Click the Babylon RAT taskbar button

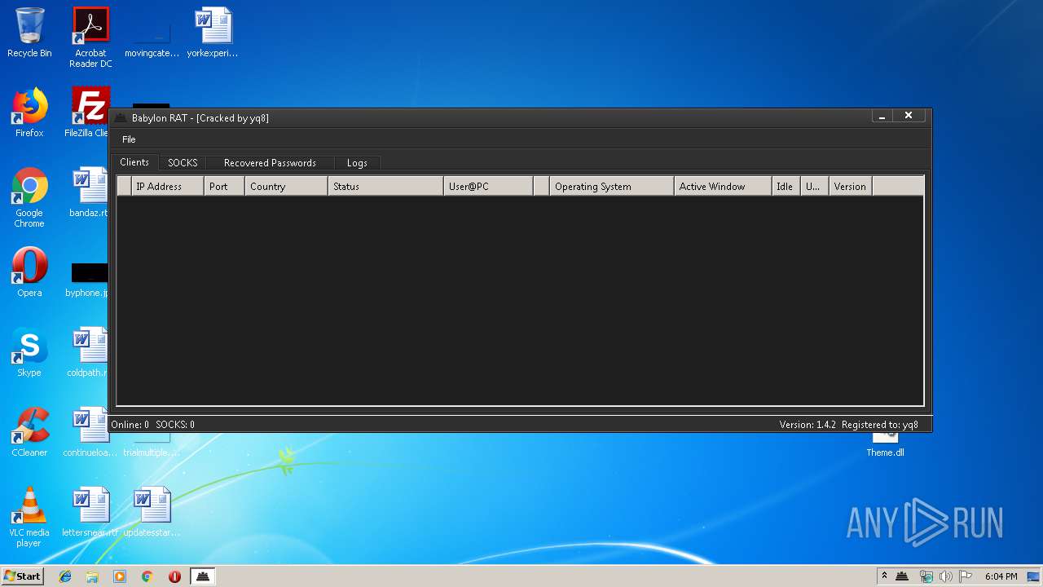click(203, 576)
